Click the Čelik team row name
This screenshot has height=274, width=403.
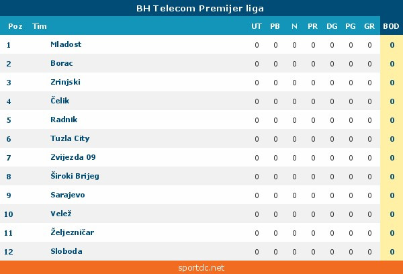pyautogui.click(x=60, y=101)
